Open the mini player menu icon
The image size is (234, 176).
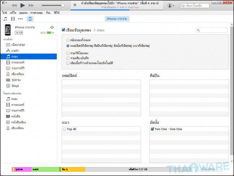pos(5,3)
